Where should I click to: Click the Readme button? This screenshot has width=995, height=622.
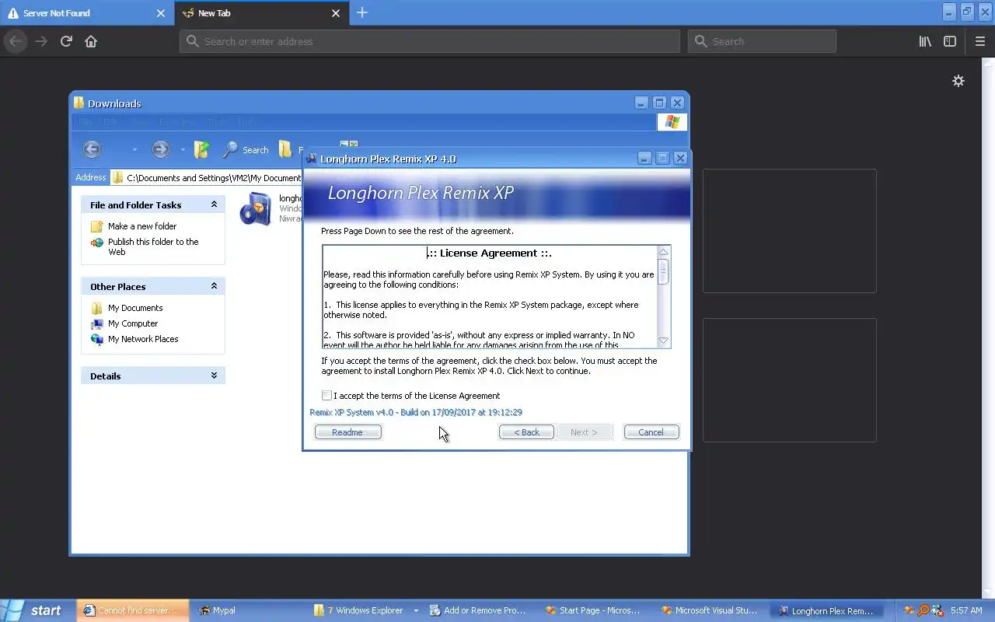pos(347,432)
